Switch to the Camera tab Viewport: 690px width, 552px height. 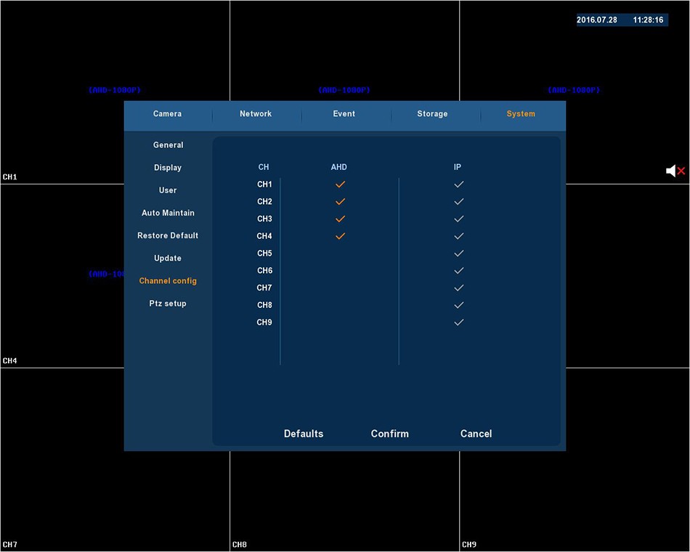pyautogui.click(x=167, y=114)
